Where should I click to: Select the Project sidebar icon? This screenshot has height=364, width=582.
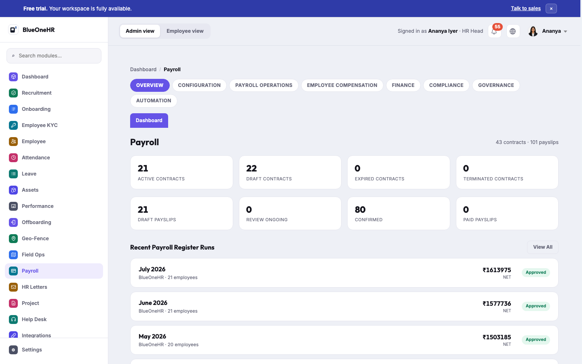coord(13,303)
